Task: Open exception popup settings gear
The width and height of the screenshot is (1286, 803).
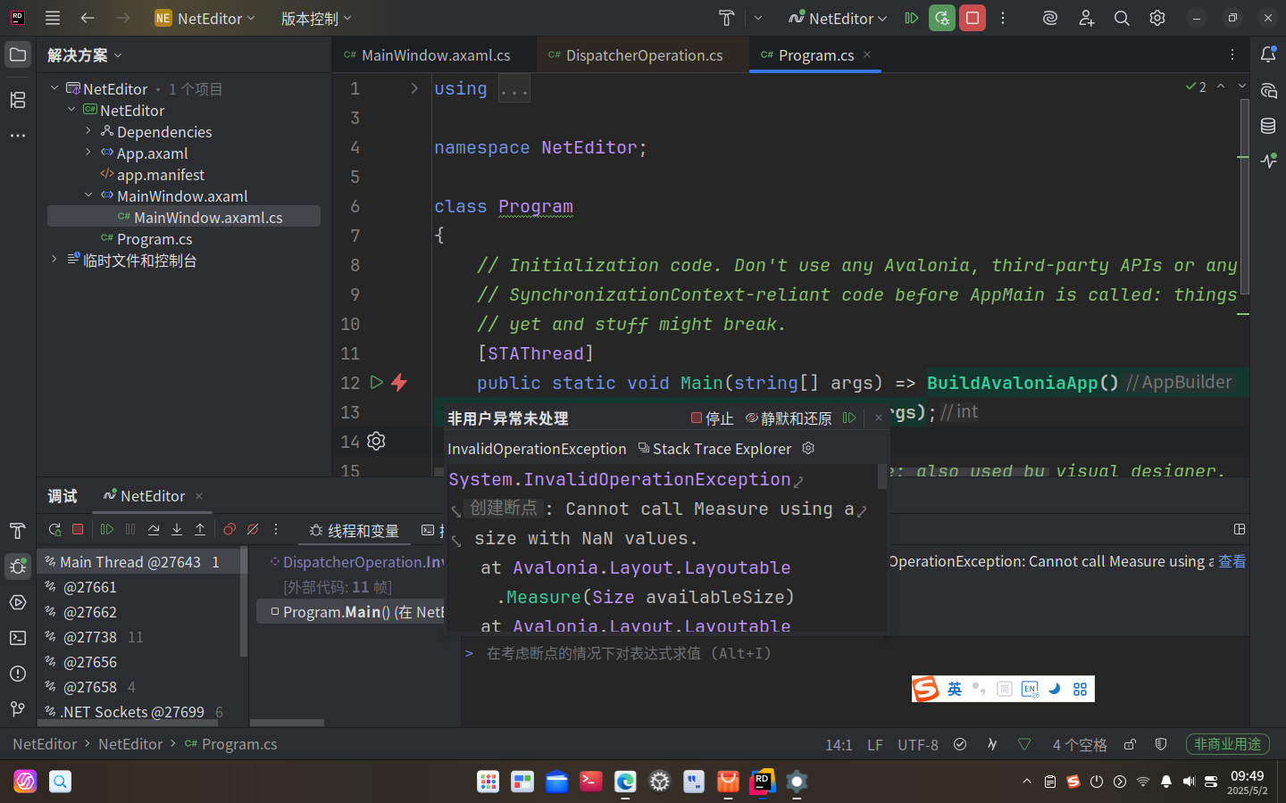Action: coord(808,448)
